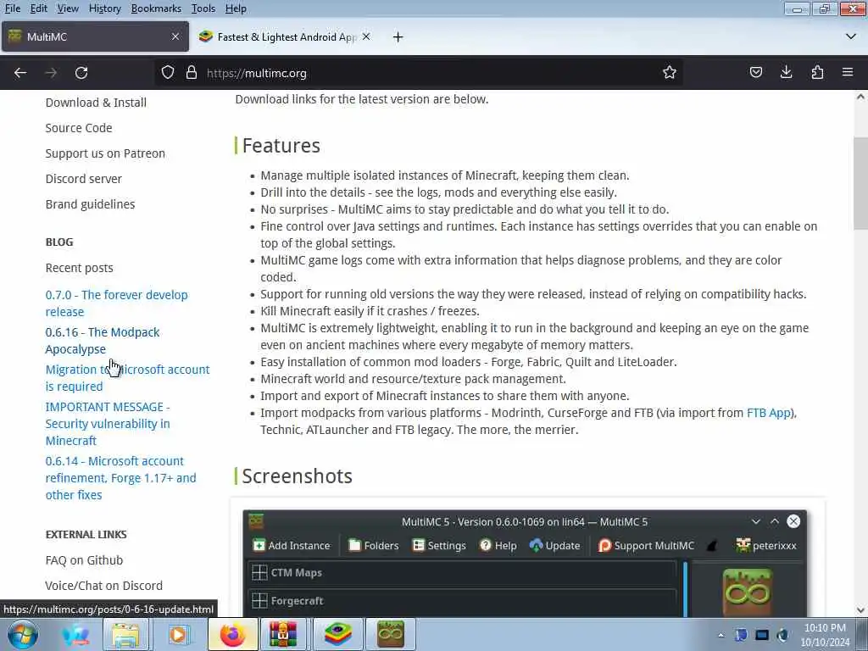Open the Brand guidelines link
The height and width of the screenshot is (651, 868).
click(x=90, y=204)
